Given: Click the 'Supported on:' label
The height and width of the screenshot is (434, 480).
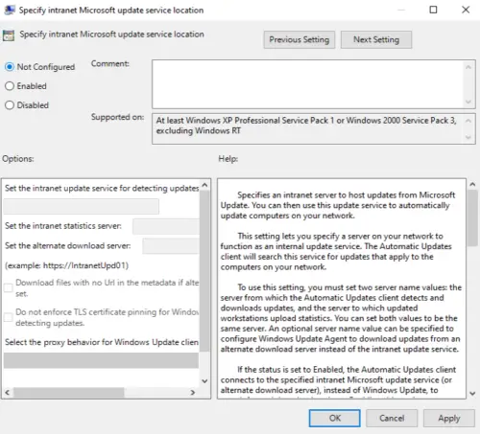Looking at the screenshot, I should (117, 117).
